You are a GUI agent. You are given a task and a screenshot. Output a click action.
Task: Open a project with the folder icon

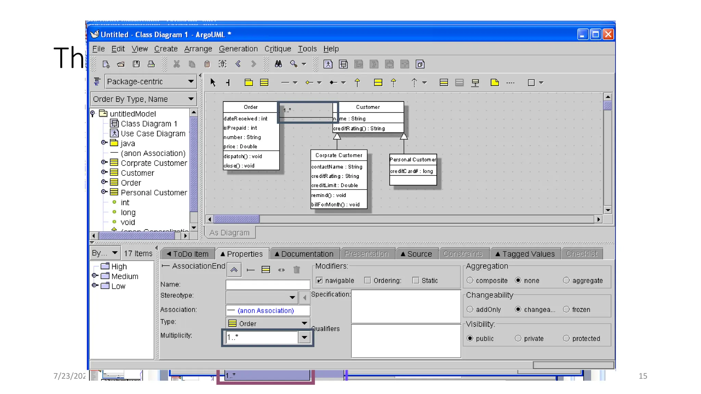[121, 64]
